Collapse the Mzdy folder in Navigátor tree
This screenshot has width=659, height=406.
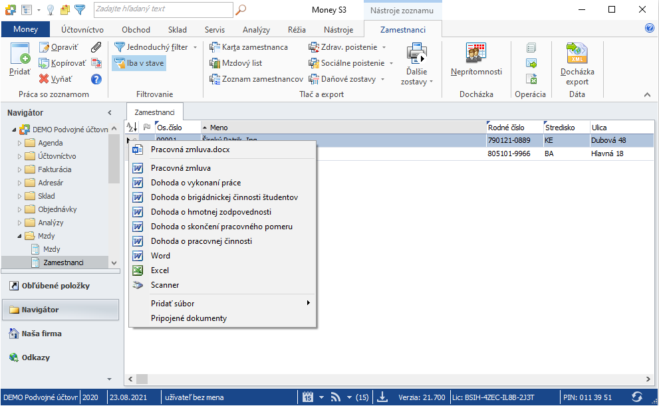19,236
